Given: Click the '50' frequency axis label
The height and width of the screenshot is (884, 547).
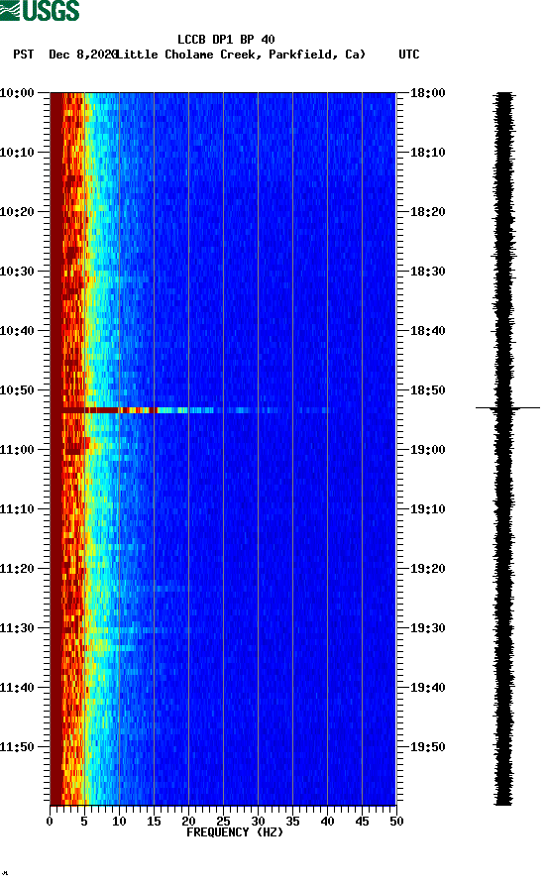Looking at the screenshot, I should point(396,822).
